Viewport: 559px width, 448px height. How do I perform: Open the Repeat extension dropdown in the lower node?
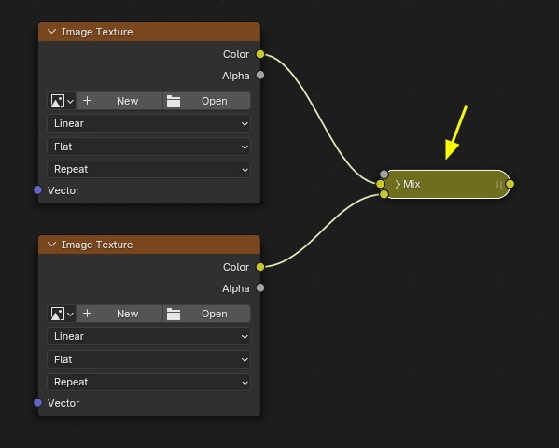point(148,382)
